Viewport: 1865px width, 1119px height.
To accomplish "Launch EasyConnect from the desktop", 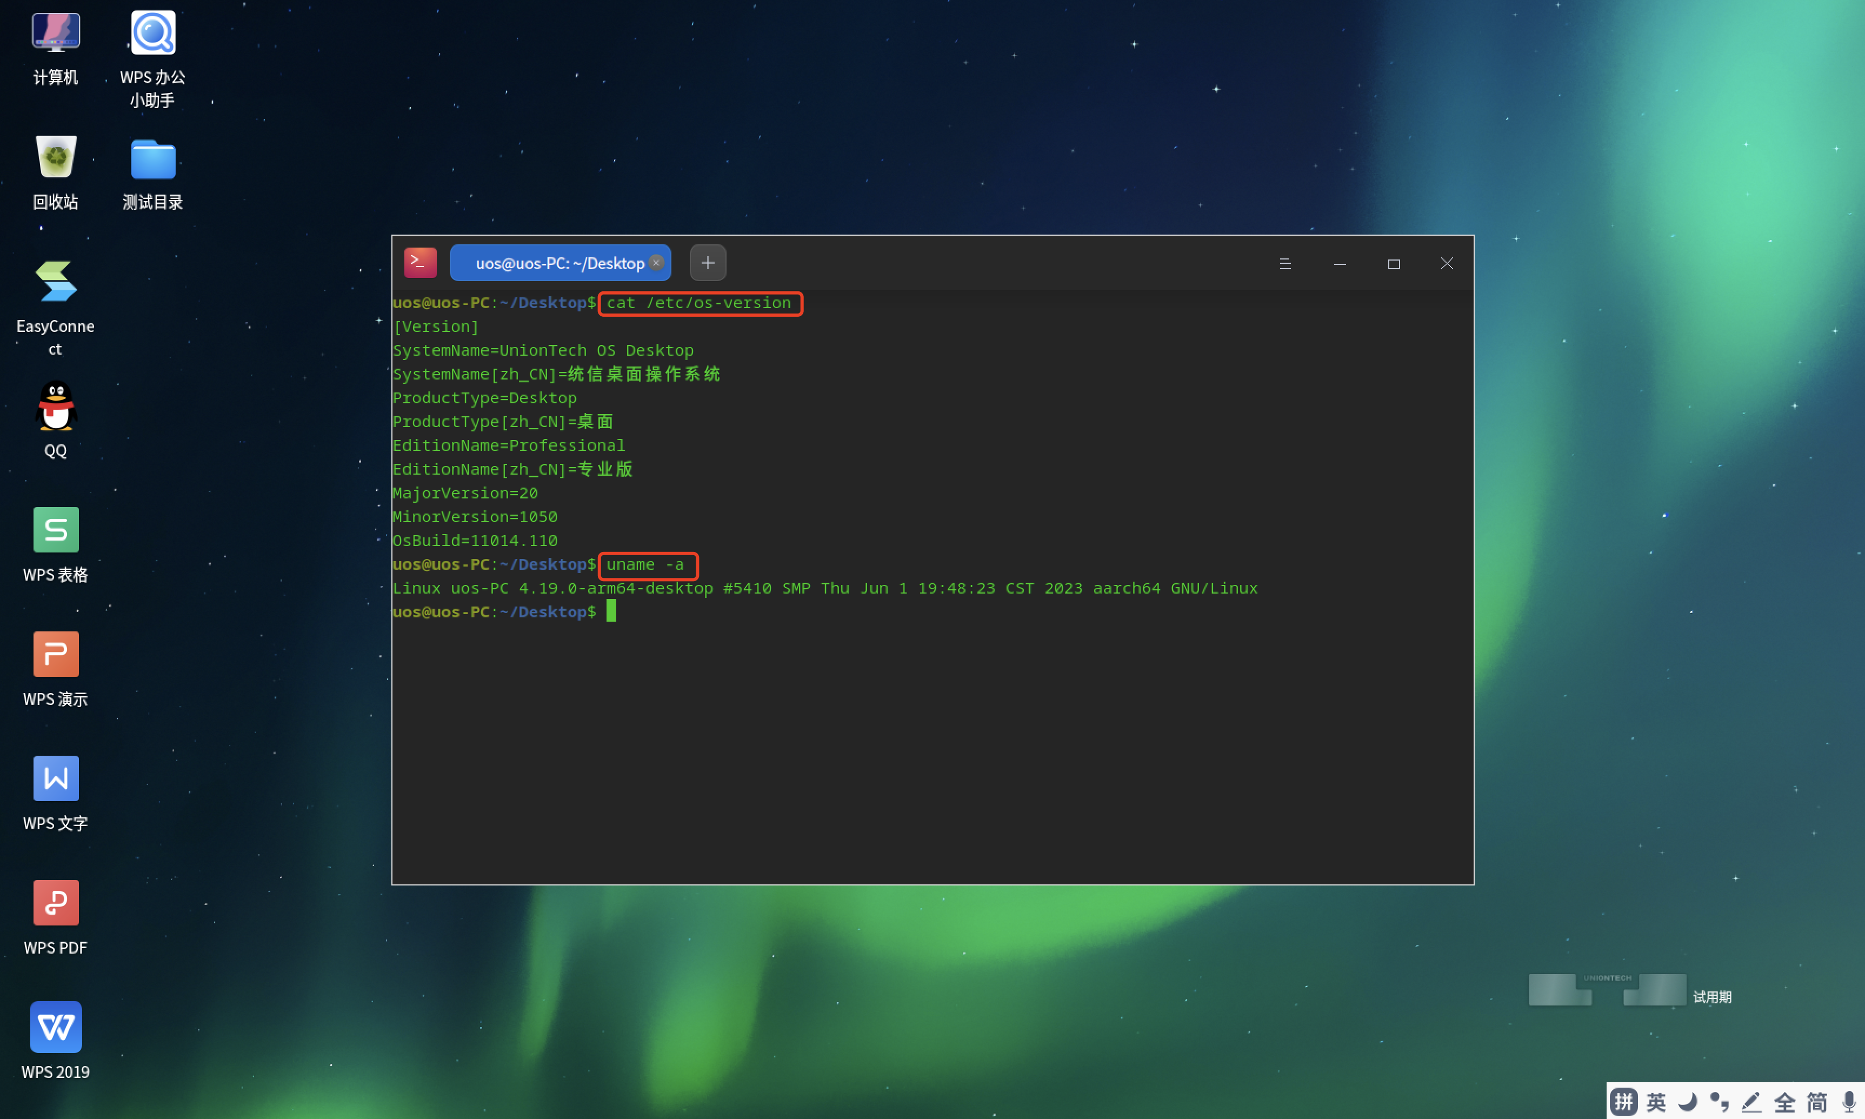I will [x=56, y=282].
